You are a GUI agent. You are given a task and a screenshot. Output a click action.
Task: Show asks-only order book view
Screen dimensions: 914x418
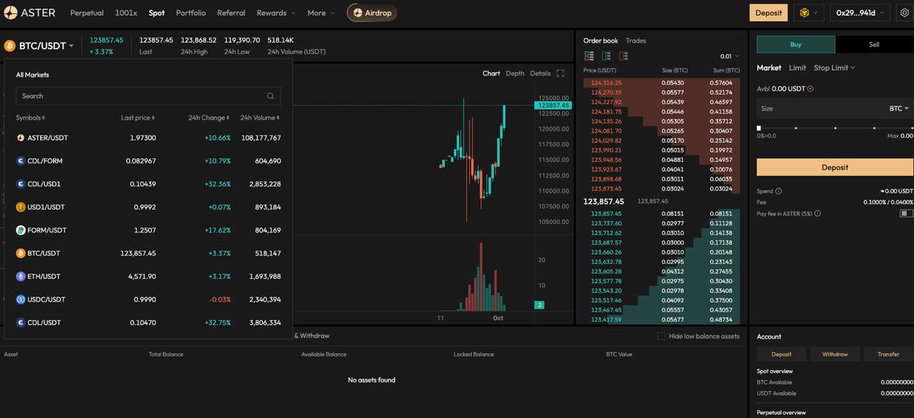click(x=623, y=56)
